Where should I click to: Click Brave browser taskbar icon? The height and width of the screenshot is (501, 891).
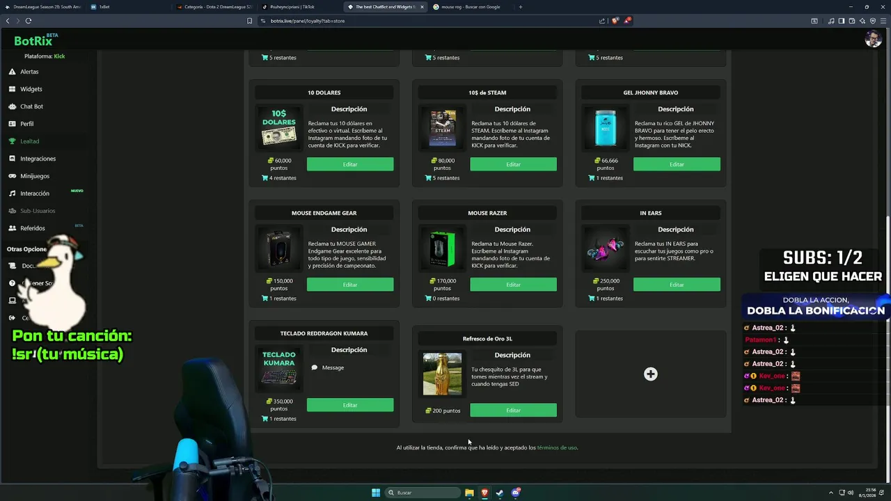484,493
